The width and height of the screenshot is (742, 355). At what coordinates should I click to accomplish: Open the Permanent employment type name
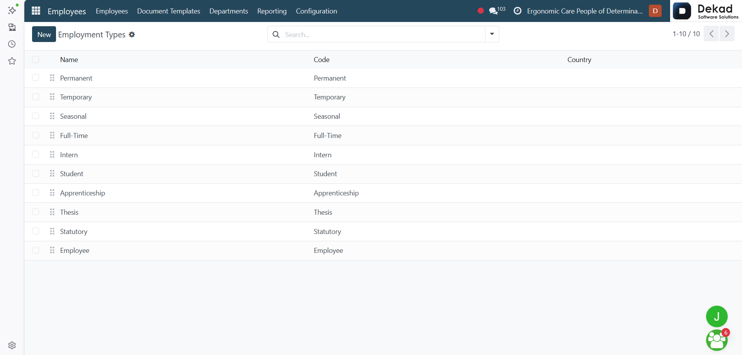[76, 78]
